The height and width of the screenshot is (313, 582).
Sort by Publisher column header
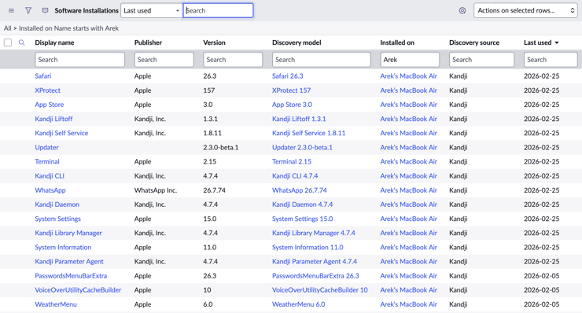(148, 42)
